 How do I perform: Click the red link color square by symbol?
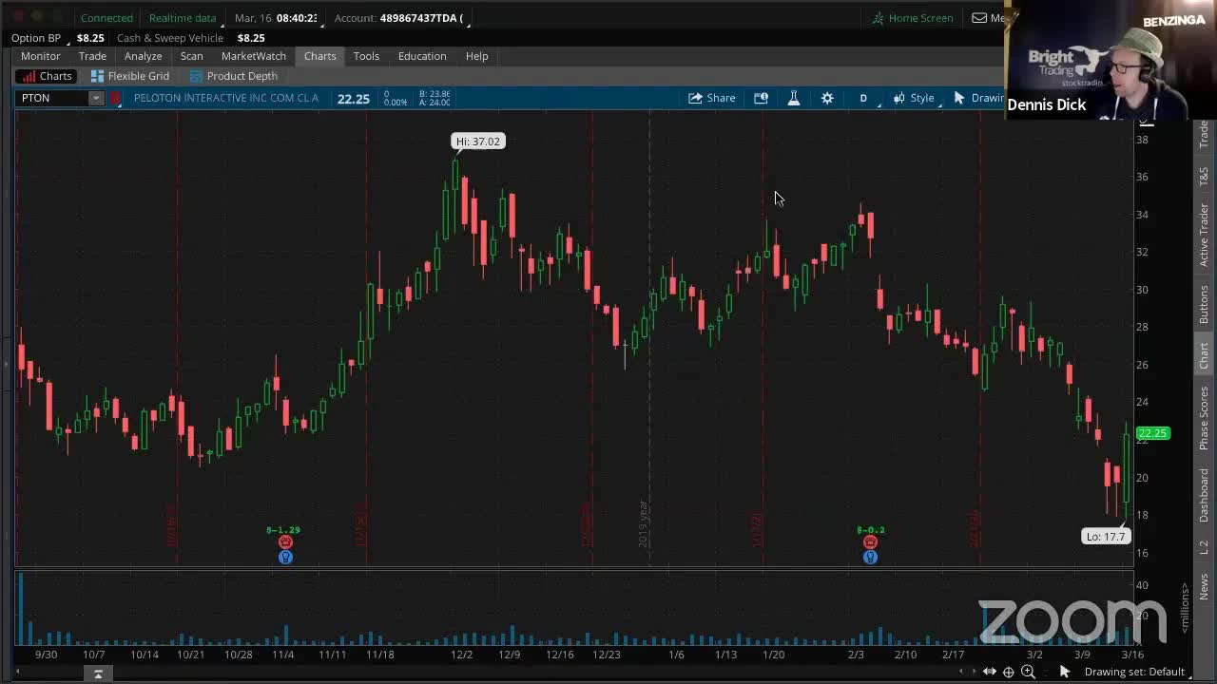(x=116, y=98)
